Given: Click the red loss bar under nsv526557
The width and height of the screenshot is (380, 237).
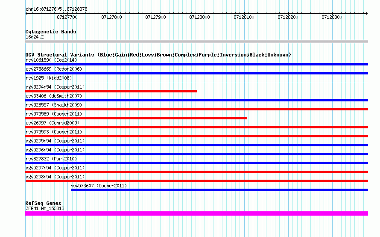Looking at the screenshot, I should 196,109.
